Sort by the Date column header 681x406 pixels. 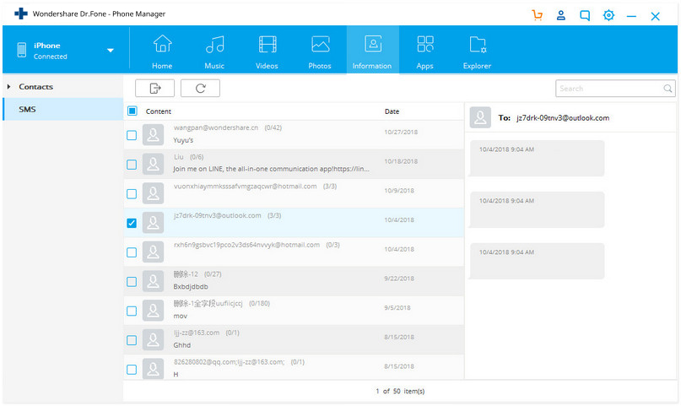392,111
